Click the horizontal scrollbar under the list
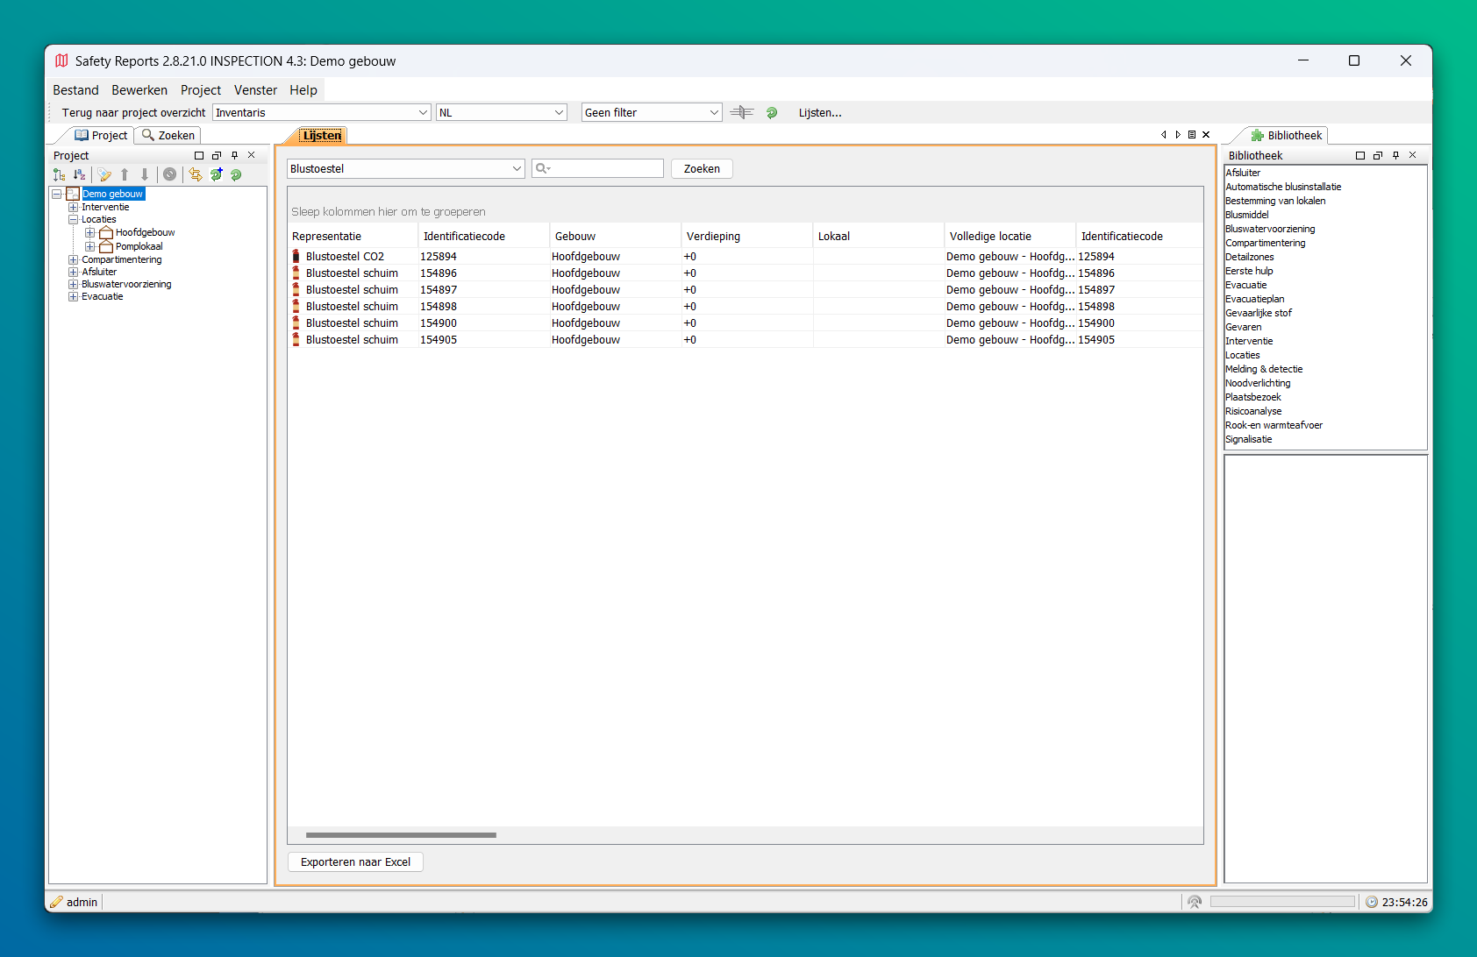The width and height of the screenshot is (1477, 957). [x=401, y=835]
